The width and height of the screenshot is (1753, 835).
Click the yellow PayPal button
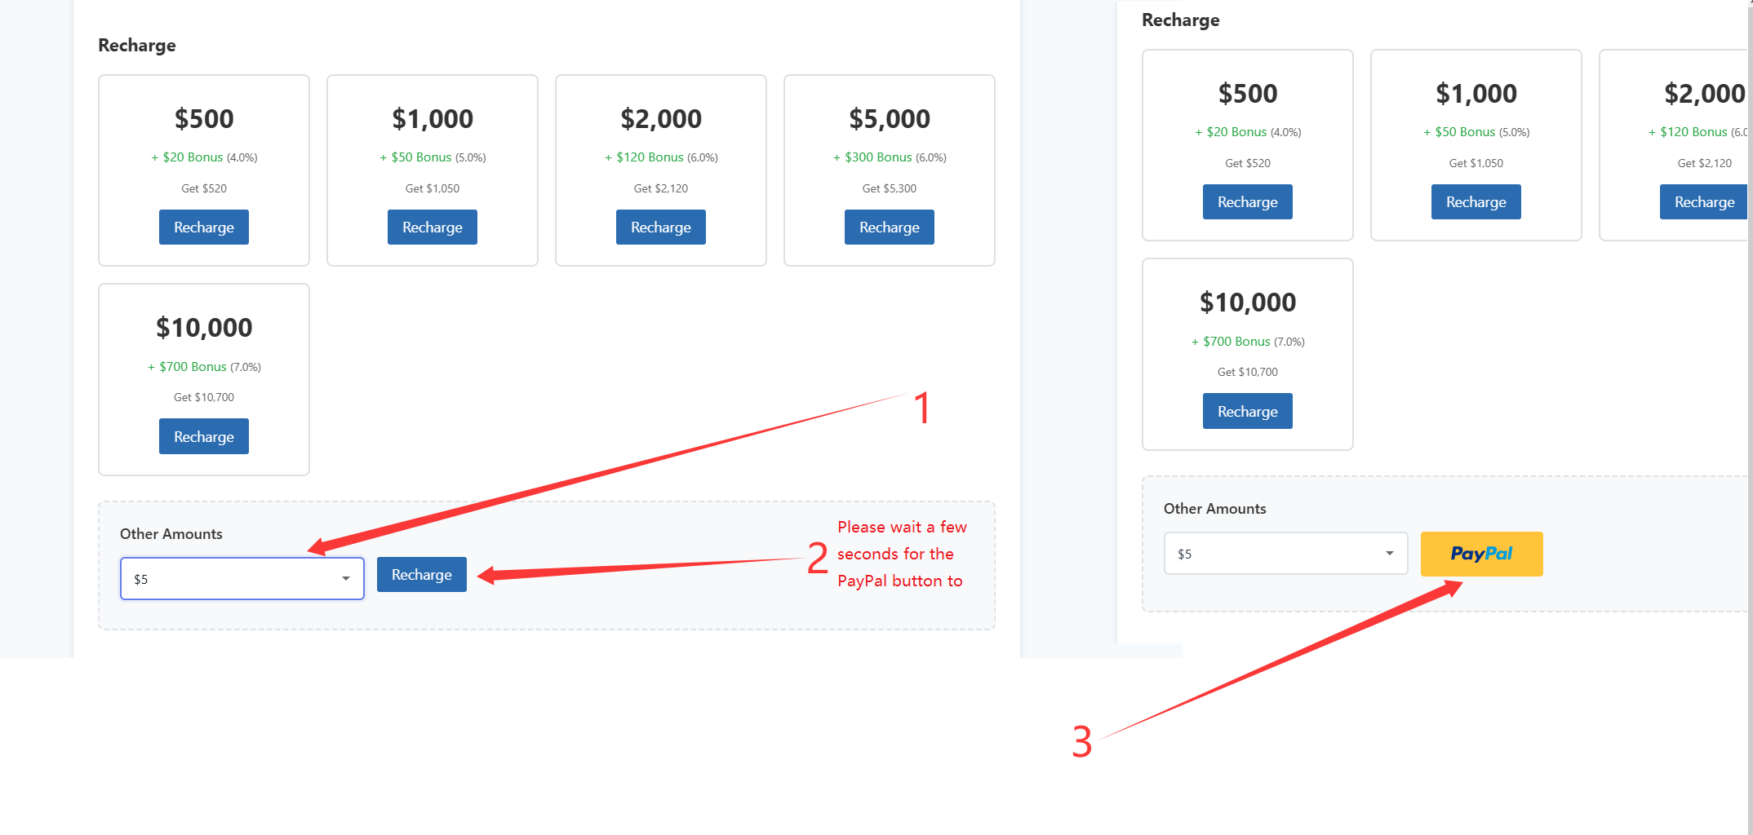tap(1481, 554)
